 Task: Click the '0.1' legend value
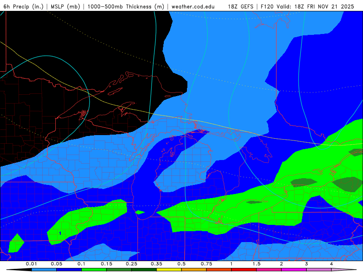81,264
